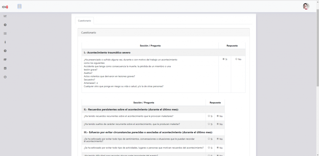The width and height of the screenshot is (319, 156).
Task: Open the user avatar profile menu
Action: pos(306,6)
